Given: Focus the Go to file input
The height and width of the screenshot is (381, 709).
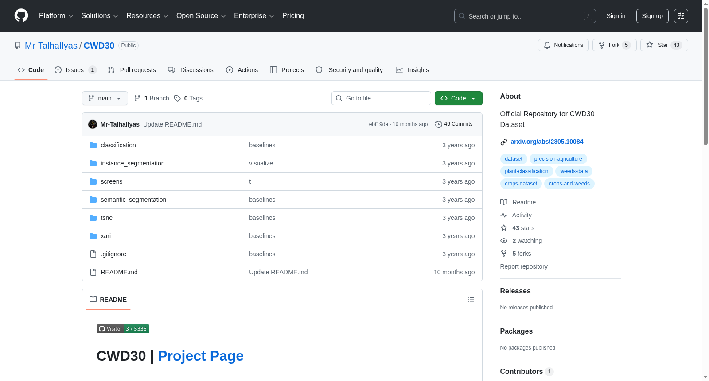Looking at the screenshot, I should pyautogui.click(x=381, y=98).
